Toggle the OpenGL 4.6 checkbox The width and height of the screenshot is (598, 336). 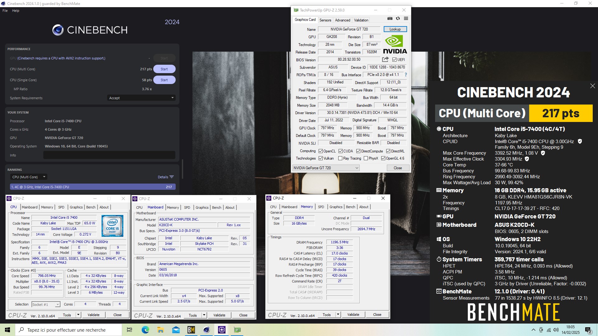383,158
